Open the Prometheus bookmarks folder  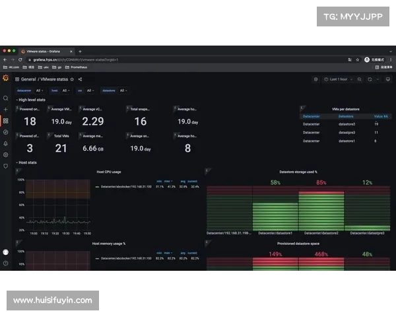[x=76, y=67]
